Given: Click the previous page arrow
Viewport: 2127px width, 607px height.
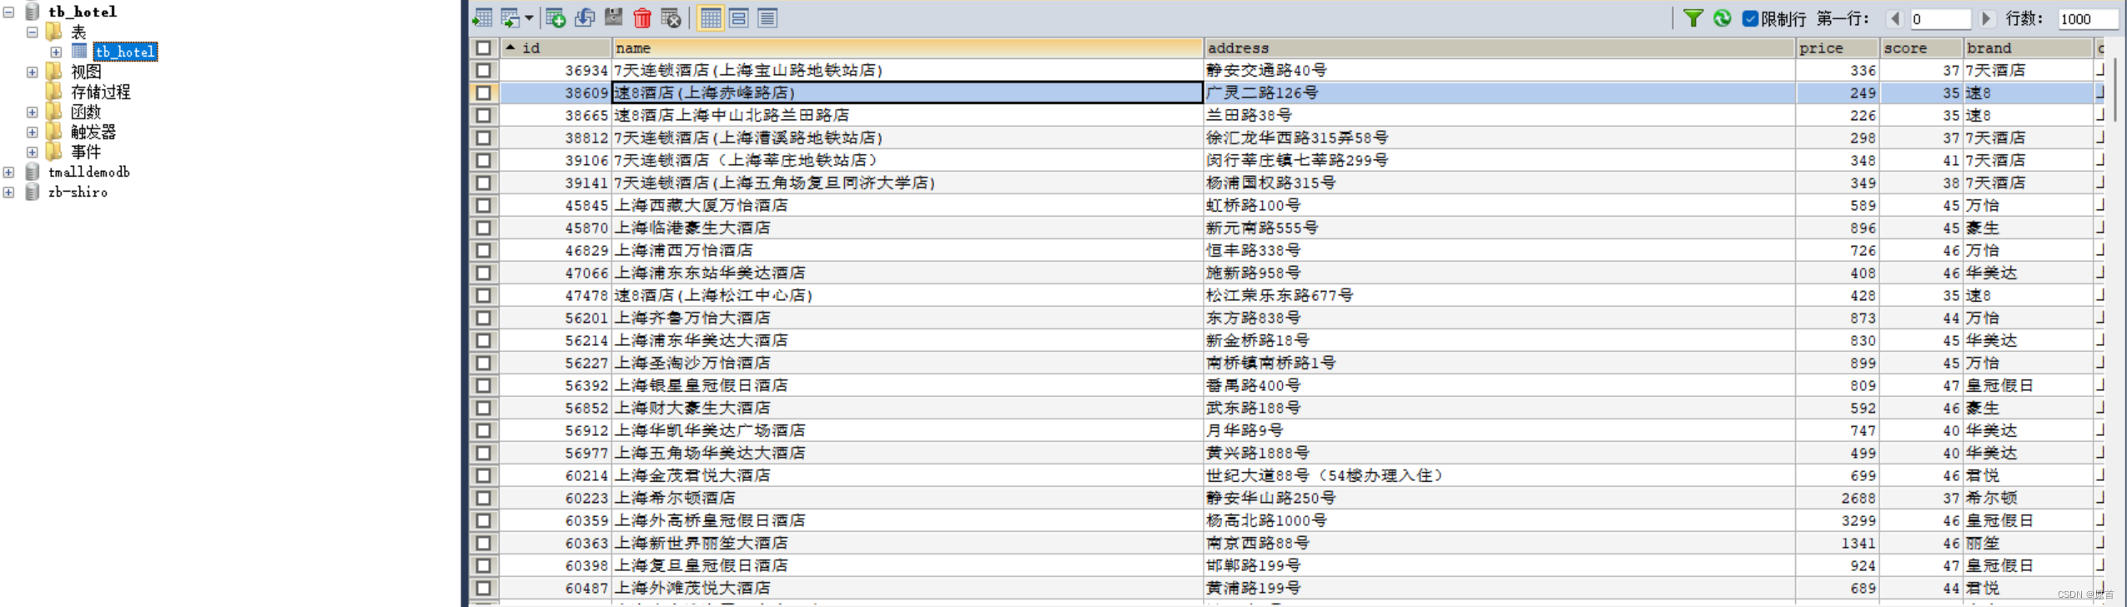Looking at the screenshot, I should pos(1894,18).
